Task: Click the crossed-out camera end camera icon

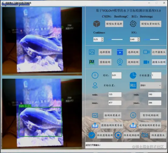Action: click(145, 135)
